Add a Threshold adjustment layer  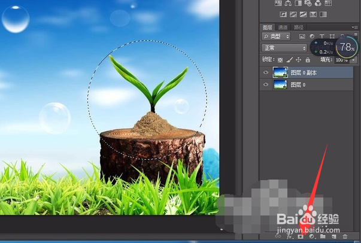tap(303, 14)
